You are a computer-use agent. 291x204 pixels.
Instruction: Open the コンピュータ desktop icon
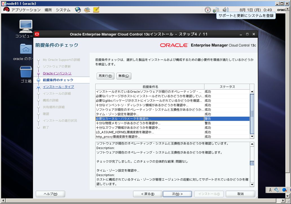point(26,29)
